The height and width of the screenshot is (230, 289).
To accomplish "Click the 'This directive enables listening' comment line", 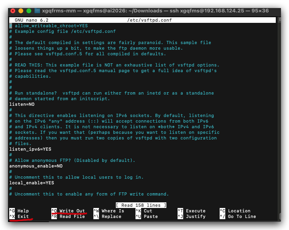I will click(112, 115).
